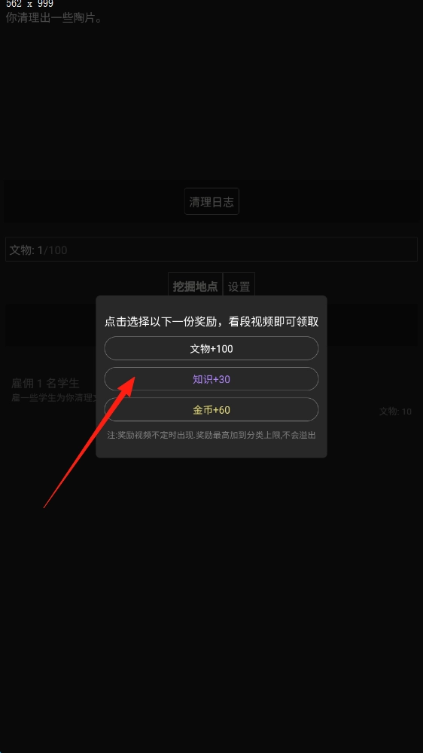Click the dark panel beside 清理日志
The image size is (423, 753).
point(91,202)
